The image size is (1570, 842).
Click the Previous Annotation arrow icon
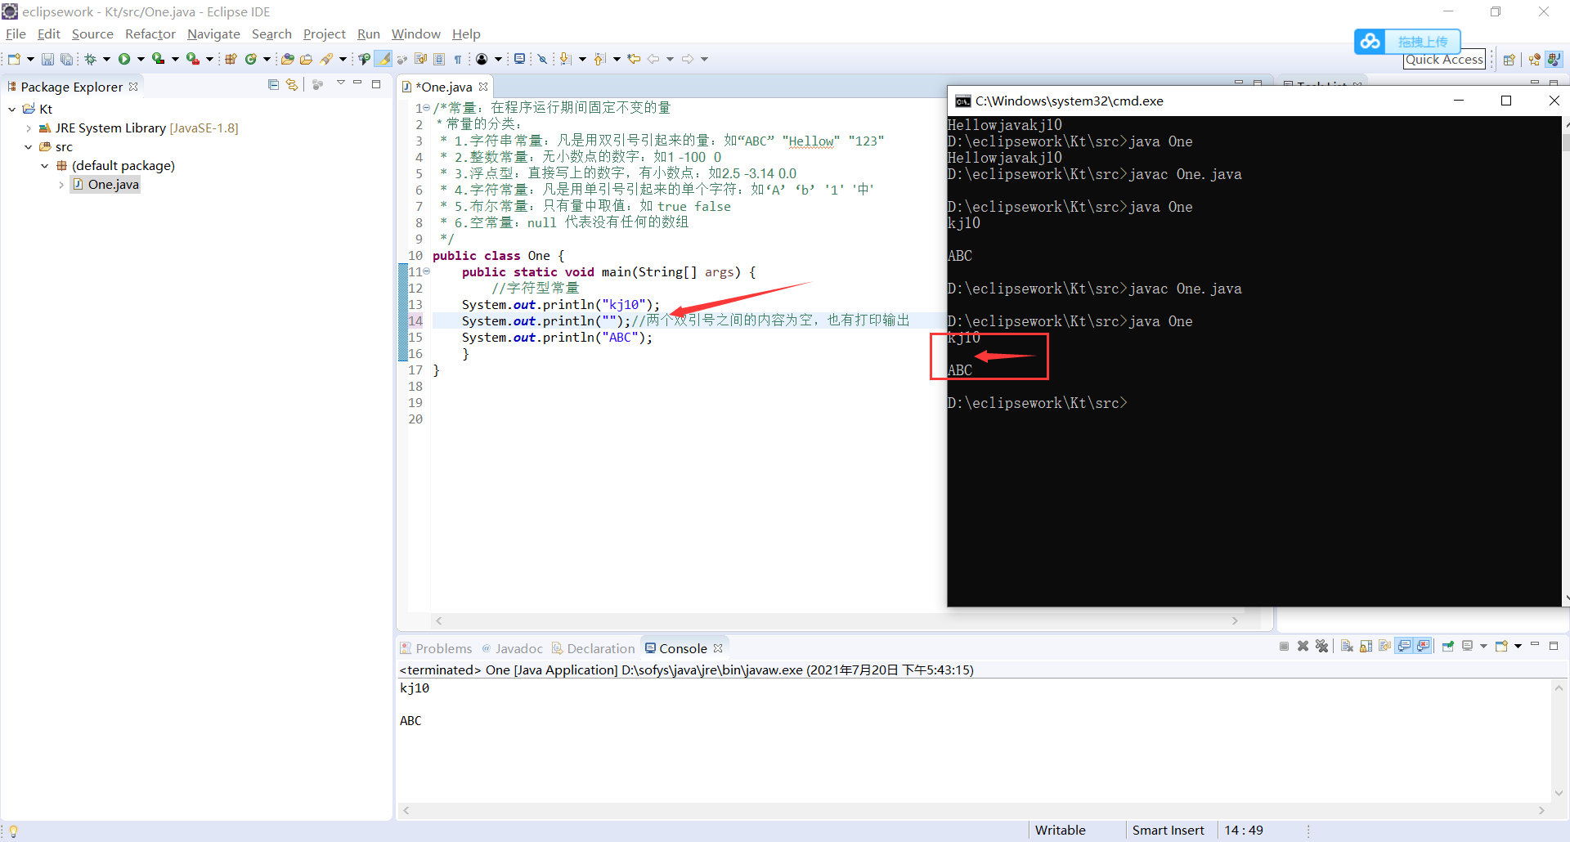[599, 59]
